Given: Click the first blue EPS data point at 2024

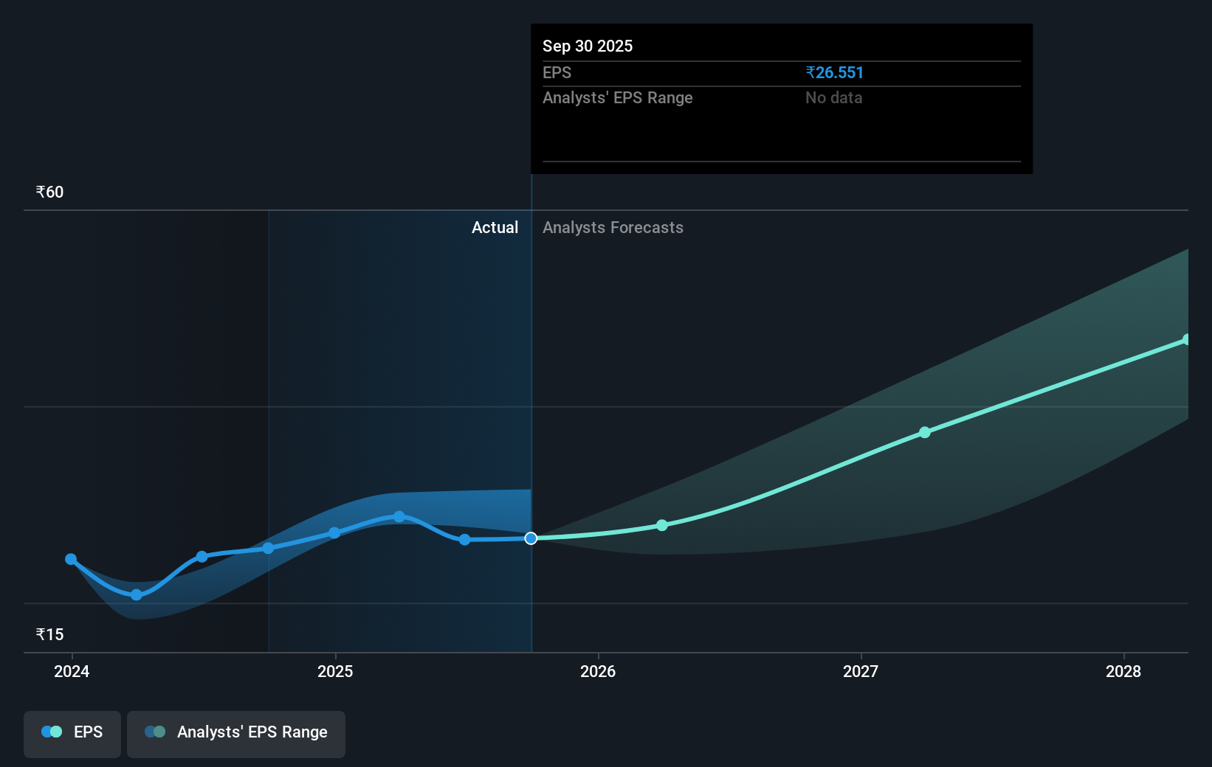Looking at the screenshot, I should 70,559.
